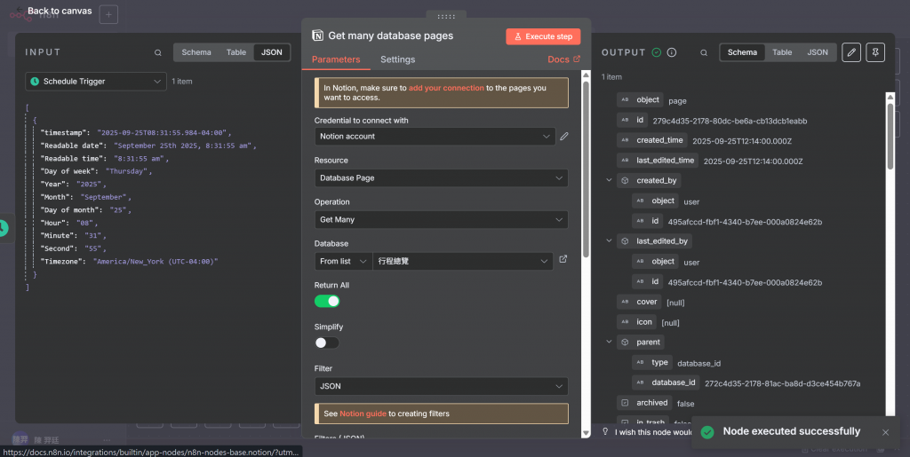
Task: Switch INPUT panel to Table view
Action: click(x=236, y=52)
